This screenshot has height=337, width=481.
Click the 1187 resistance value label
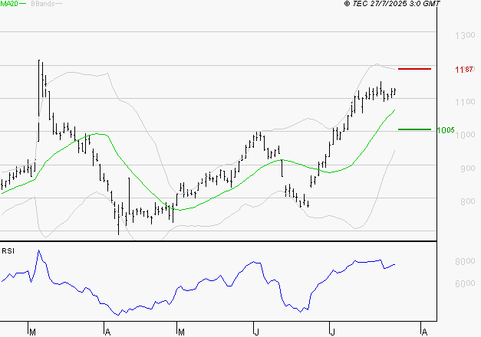pyautogui.click(x=464, y=70)
